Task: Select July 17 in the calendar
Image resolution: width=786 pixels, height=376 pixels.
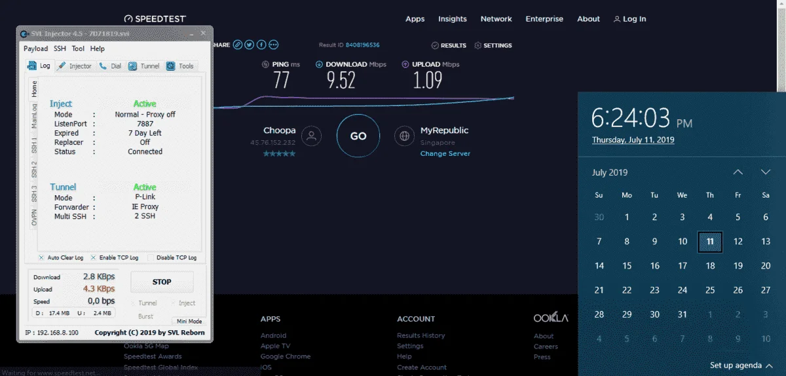Action: click(x=683, y=266)
